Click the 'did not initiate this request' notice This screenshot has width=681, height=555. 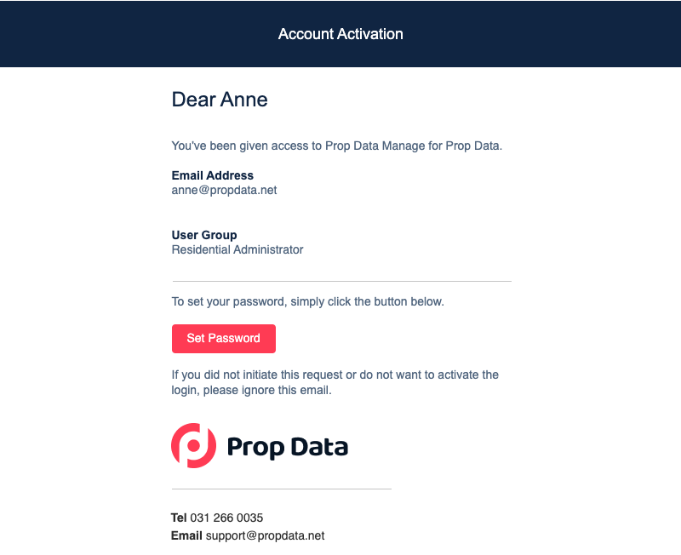coord(335,375)
